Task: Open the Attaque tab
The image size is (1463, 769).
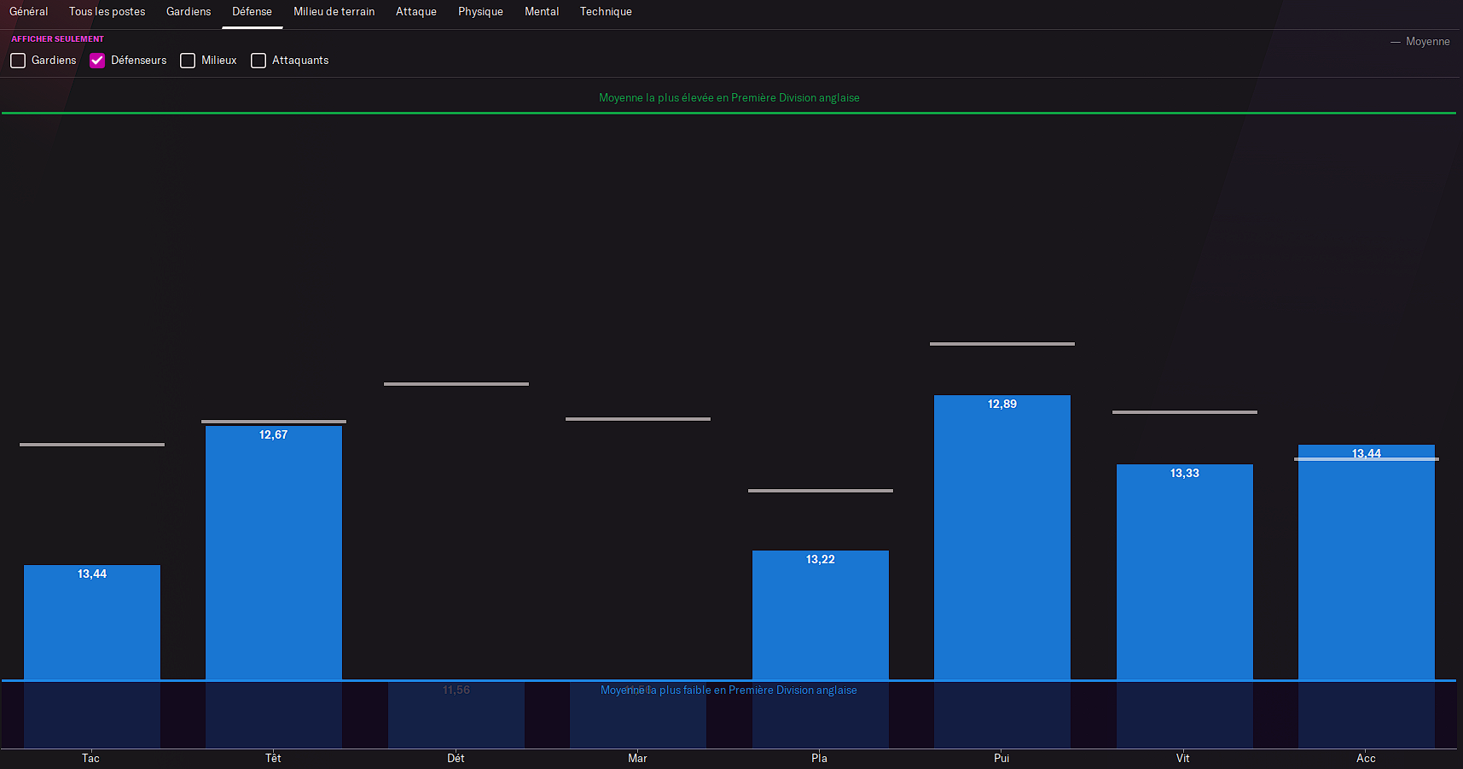Action: point(416,12)
